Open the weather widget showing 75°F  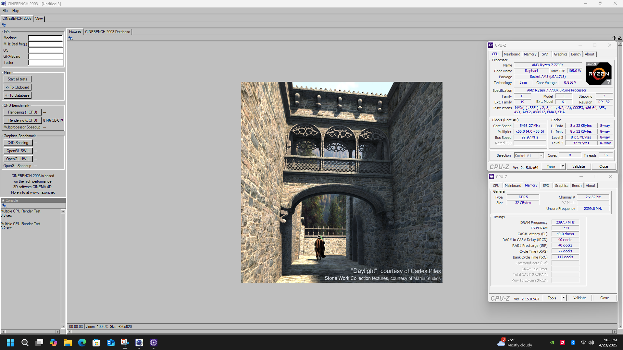point(515,343)
